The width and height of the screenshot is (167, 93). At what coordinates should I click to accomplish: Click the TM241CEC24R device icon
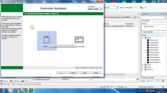148,60
